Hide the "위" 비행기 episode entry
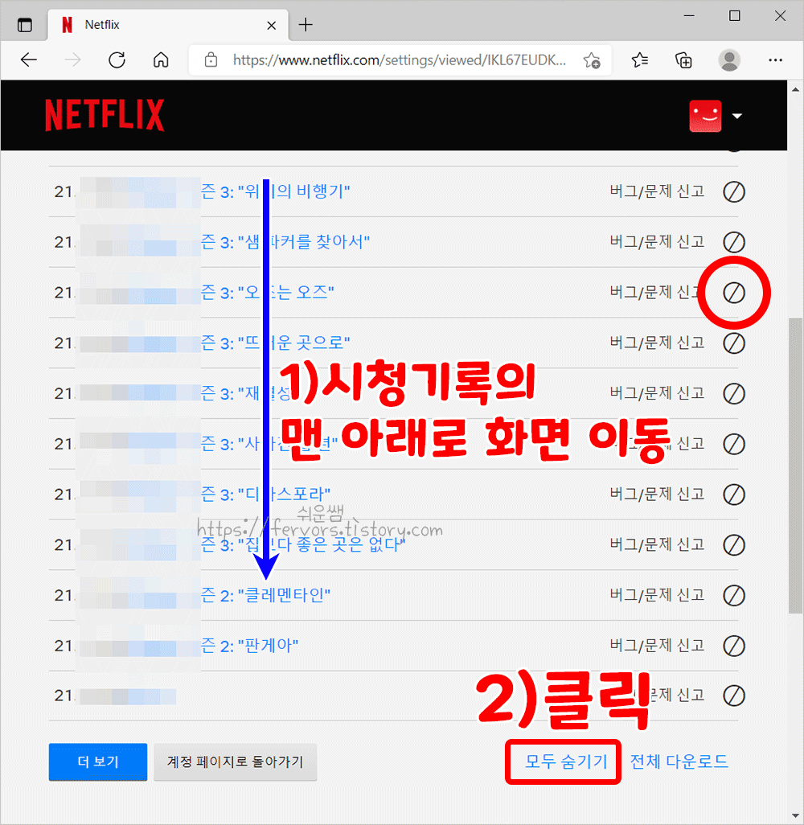 point(733,192)
